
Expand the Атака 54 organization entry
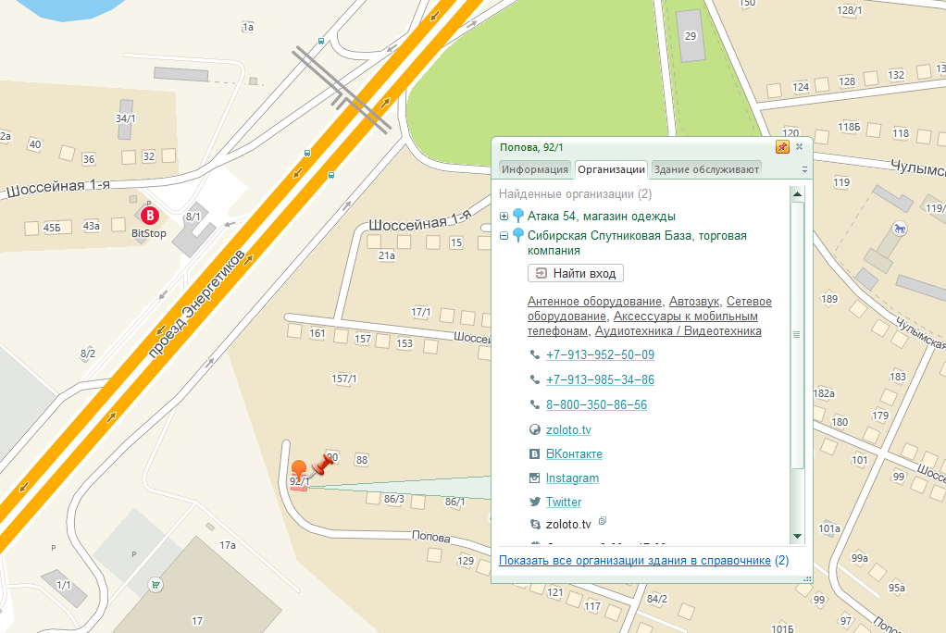coord(504,216)
